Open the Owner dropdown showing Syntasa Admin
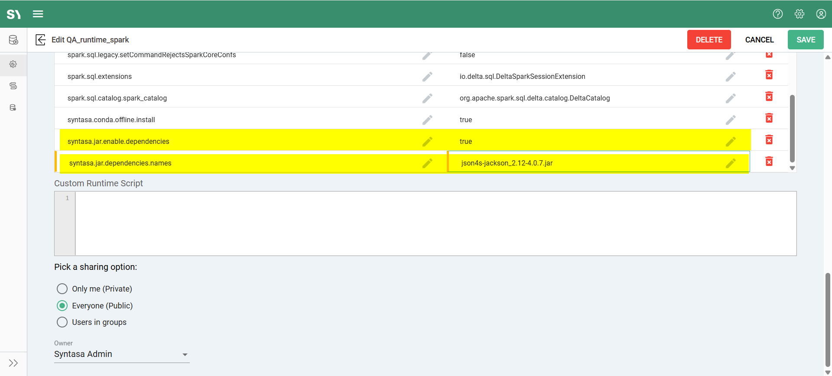Screen dimensions: 832x376 point(122,354)
